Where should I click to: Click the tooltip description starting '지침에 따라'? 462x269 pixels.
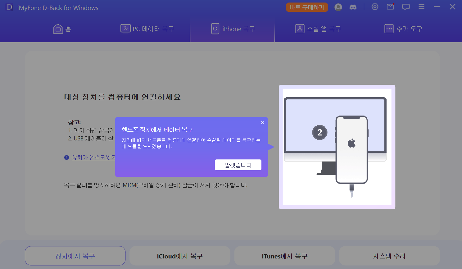point(191,143)
